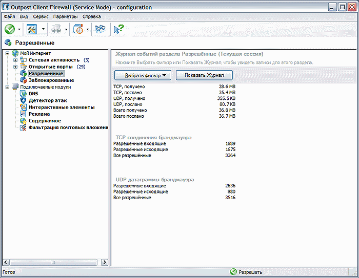This screenshot has width=359, height=278.
Task: Click the application icon in title bar
Action: (6, 7)
